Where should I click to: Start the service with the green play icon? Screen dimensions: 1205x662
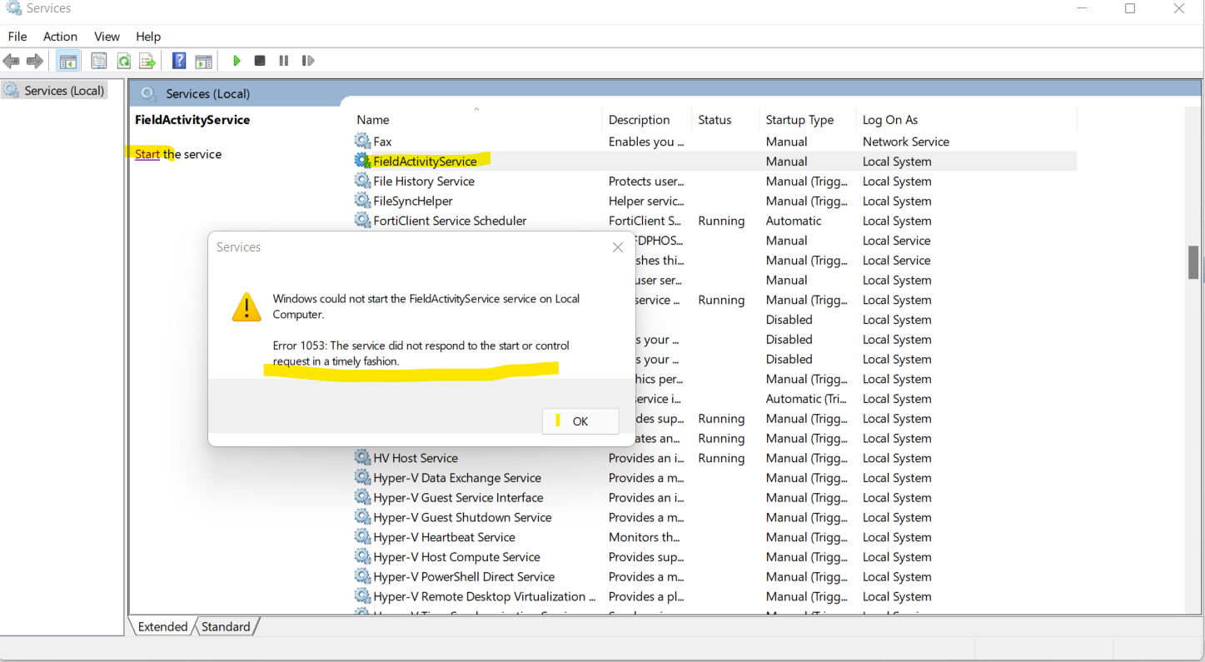click(x=237, y=61)
